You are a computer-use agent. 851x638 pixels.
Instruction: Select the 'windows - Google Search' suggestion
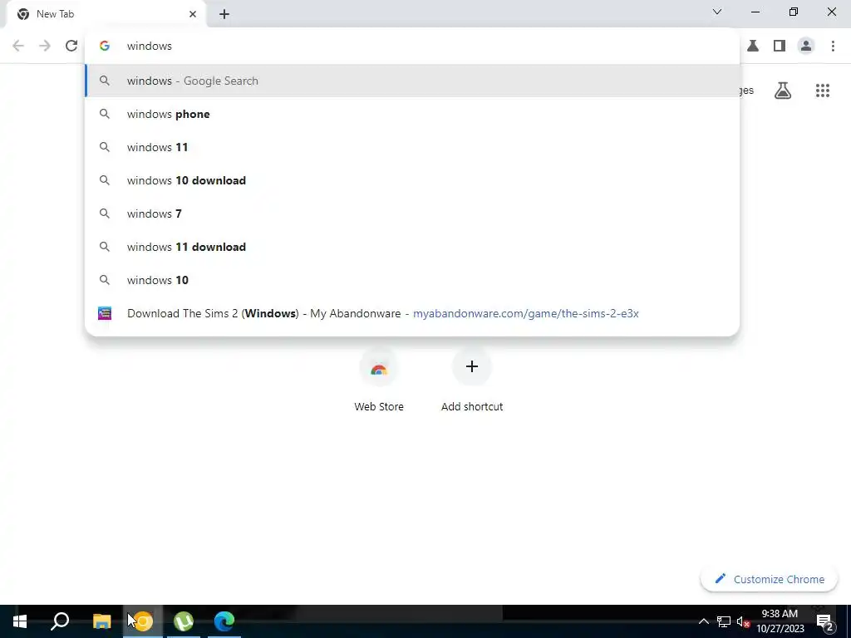pyautogui.click(x=412, y=81)
